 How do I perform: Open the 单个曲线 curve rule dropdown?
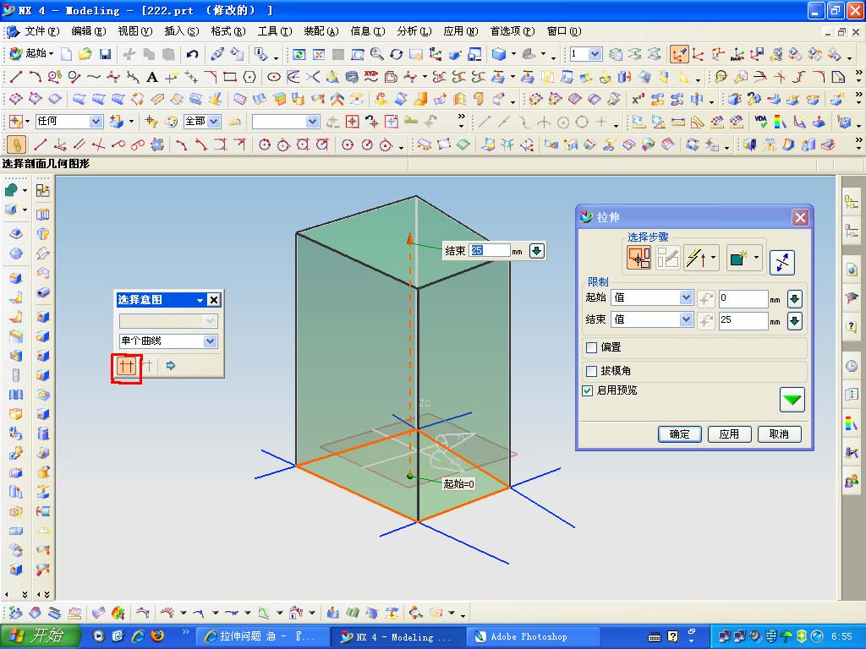tap(210, 341)
